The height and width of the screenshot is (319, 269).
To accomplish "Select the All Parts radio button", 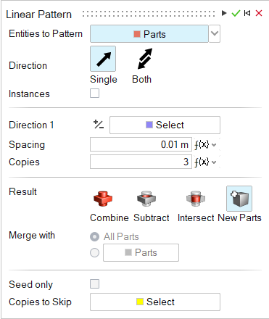I will [x=94, y=236].
